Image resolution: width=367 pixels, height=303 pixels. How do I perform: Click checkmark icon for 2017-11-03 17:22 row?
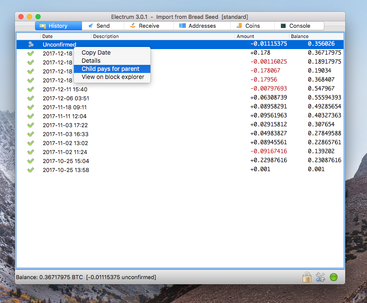click(31, 125)
